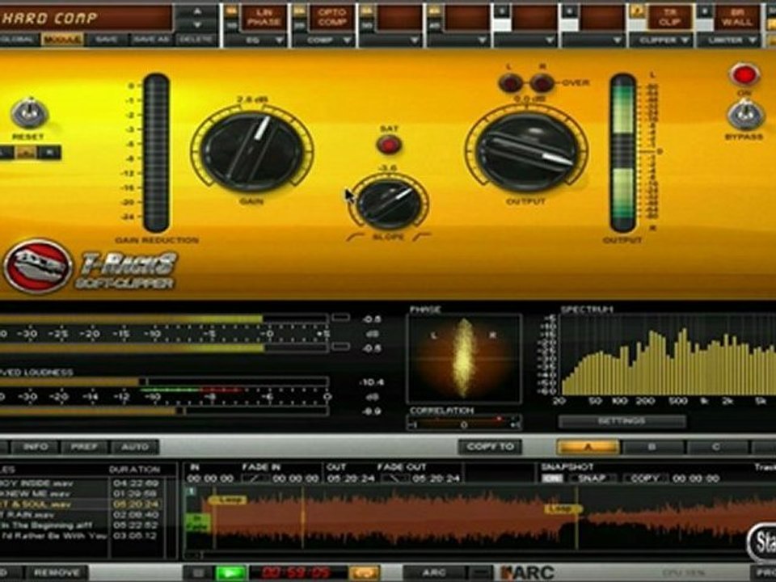Open the empty dropdown left of CLIPPER
The width and height of the screenshot is (776, 582).
pyautogui.click(x=593, y=40)
